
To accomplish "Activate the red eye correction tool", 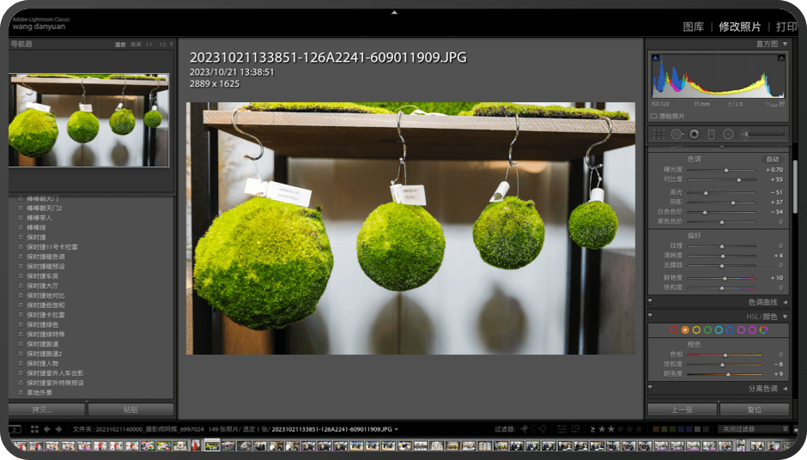I will (x=694, y=134).
